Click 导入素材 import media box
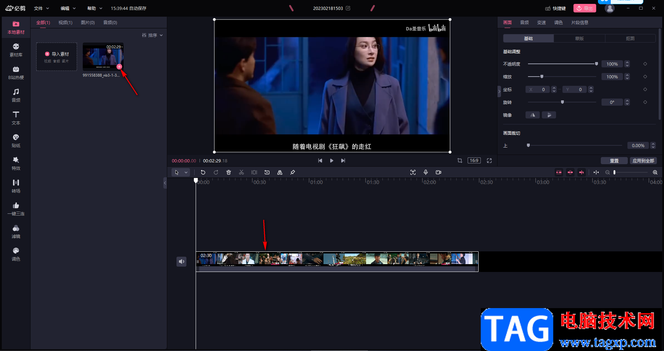Screen dimensions: 664x351 pyautogui.click(x=57, y=57)
